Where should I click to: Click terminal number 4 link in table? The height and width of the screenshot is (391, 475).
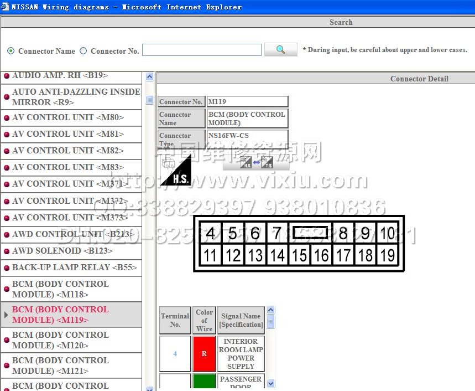tap(175, 354)
